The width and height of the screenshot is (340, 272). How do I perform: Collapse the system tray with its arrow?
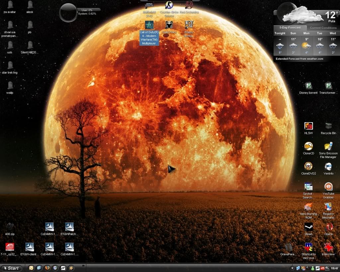293,268
